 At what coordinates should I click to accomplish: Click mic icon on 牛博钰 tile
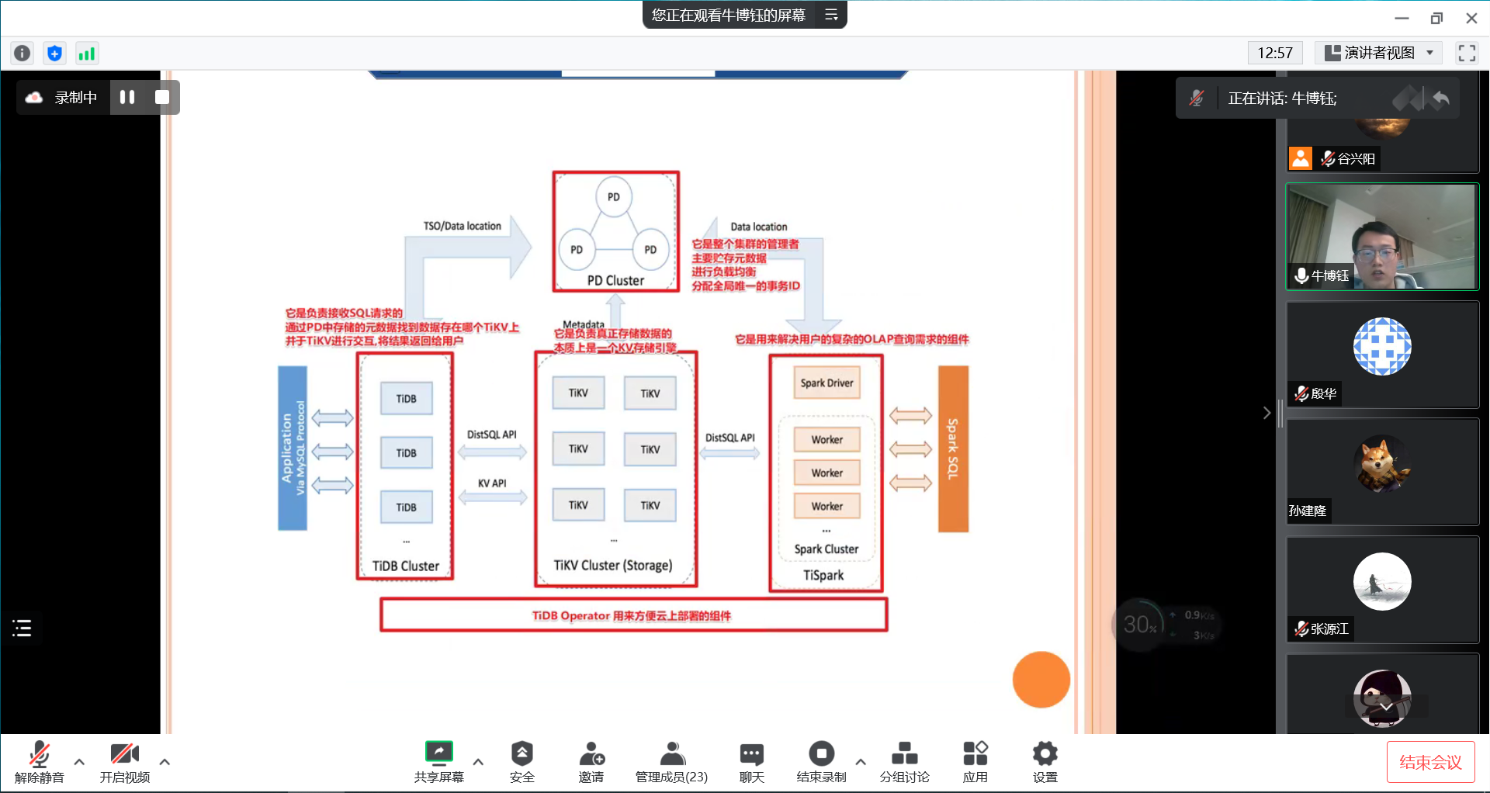pos(1301,275)
